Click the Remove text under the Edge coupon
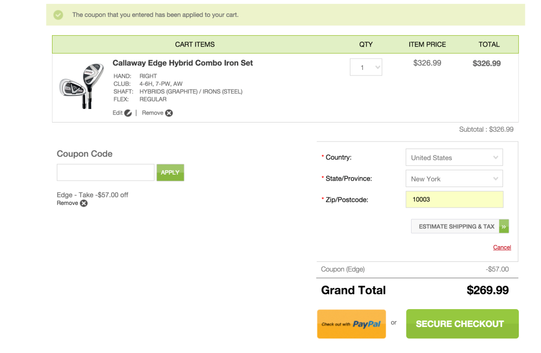This screenshot has width=541, height=353. click(68, 203)
